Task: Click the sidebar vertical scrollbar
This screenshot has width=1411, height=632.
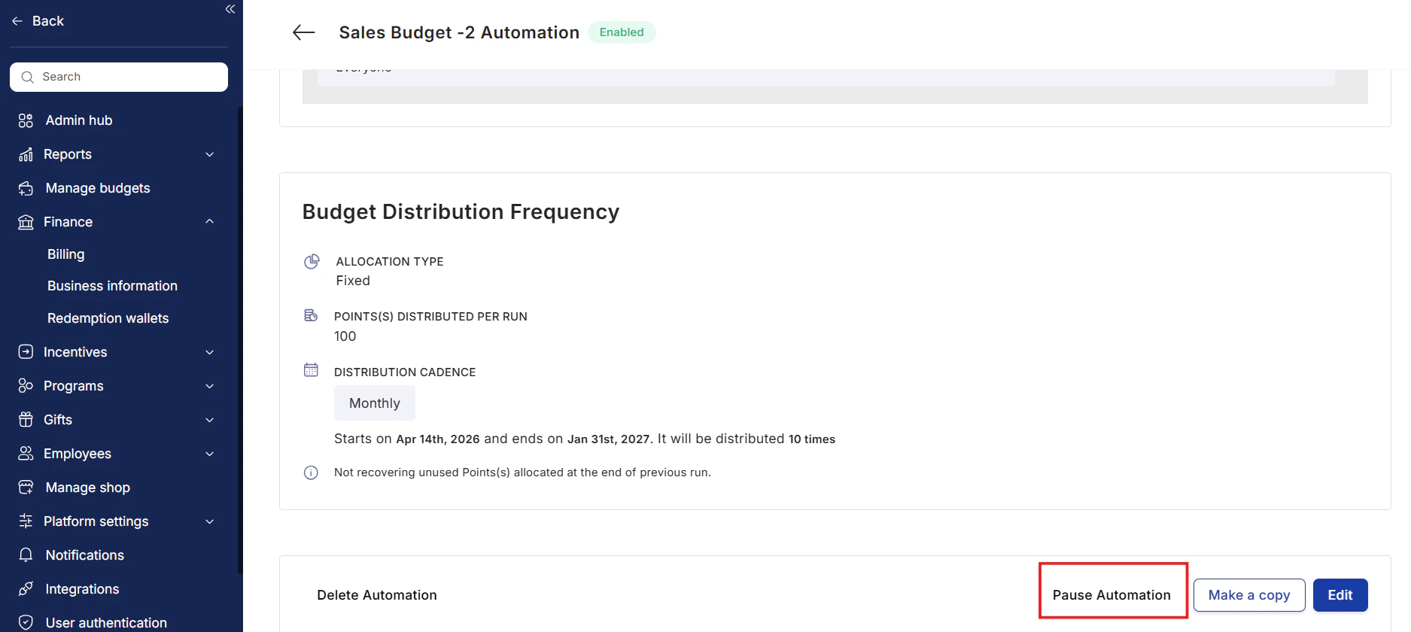Action: 240,339
